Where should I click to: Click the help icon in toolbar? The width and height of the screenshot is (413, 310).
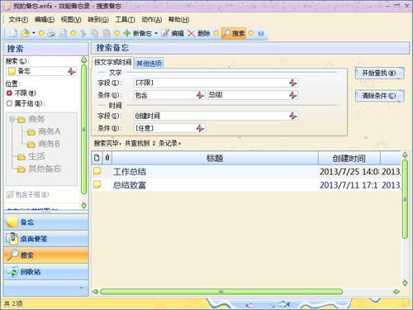(261, 33)
